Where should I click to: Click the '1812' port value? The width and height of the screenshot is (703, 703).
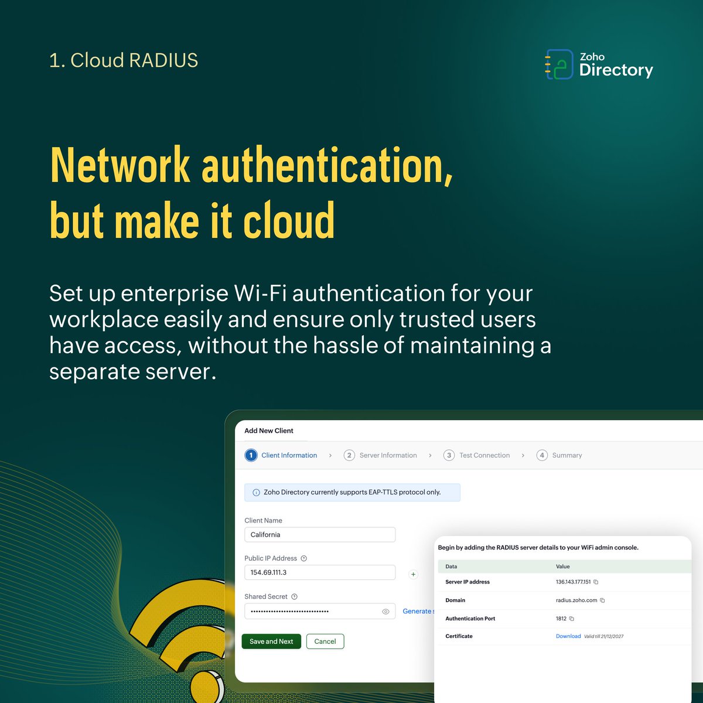pyautogui.click(x=561, y=619)
